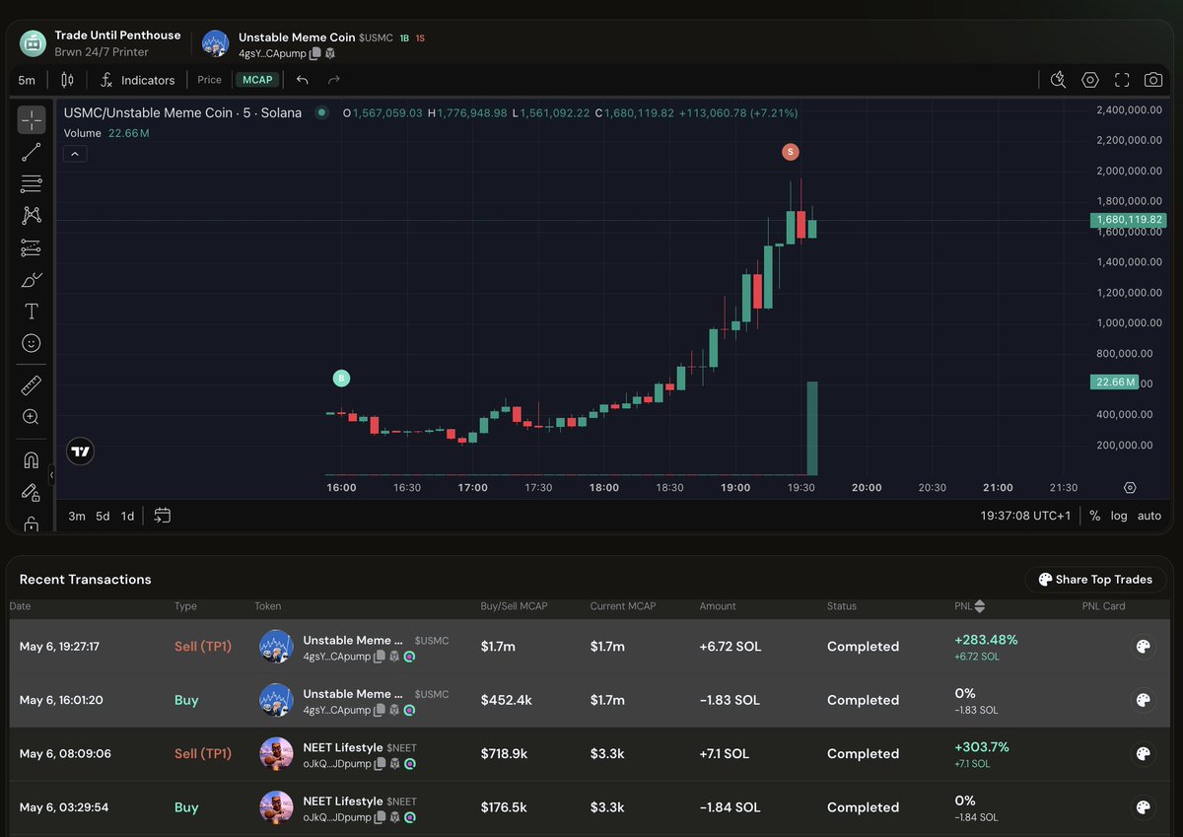
Task: Copy USMC address in header
Action: 314,54
